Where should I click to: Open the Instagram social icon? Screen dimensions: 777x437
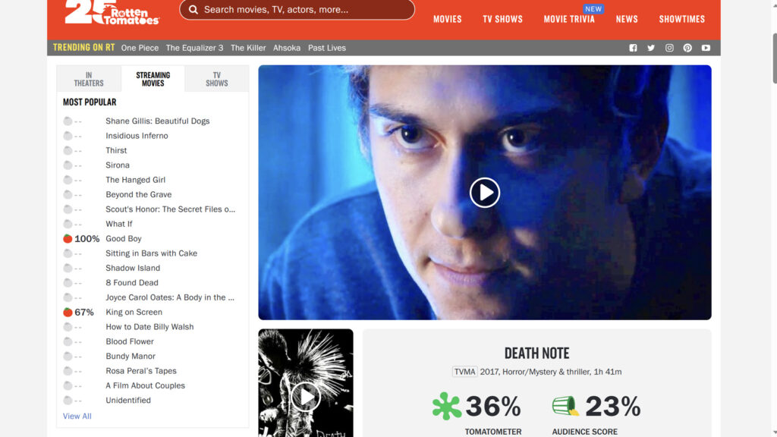tap(669, 48)
